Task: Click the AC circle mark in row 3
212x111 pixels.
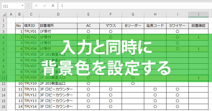Action: [x=89, y=31]
